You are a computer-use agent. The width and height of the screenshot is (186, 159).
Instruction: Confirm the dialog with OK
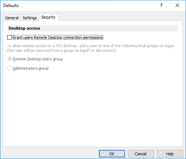point(112,154)
